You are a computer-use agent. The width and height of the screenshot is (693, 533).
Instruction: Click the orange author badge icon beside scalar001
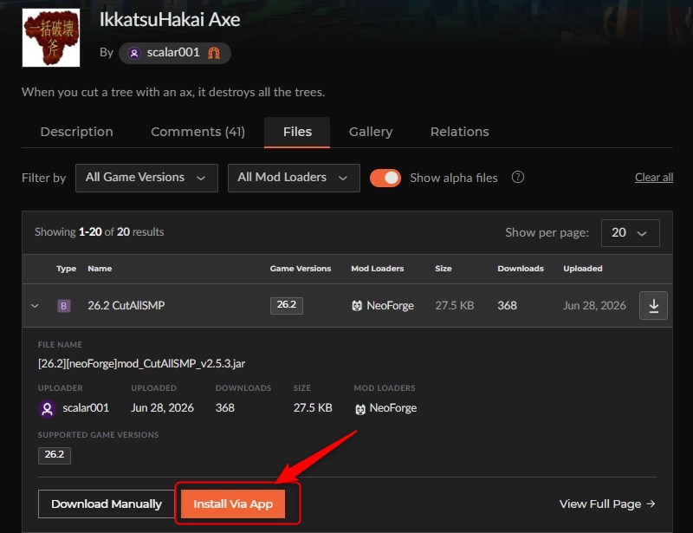pyautogui.click(x=214, y=53)
